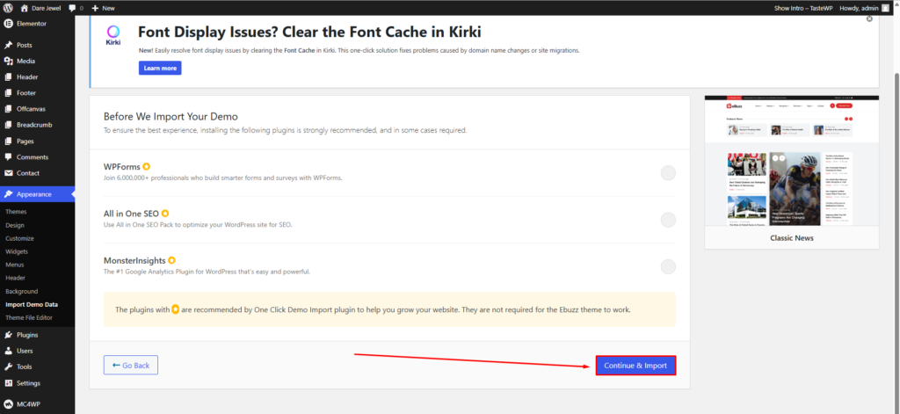Click the Plugins plug icon in sidebar
Image resolution: width=900 pixels, height=414 pixels.
coord(8,335)
